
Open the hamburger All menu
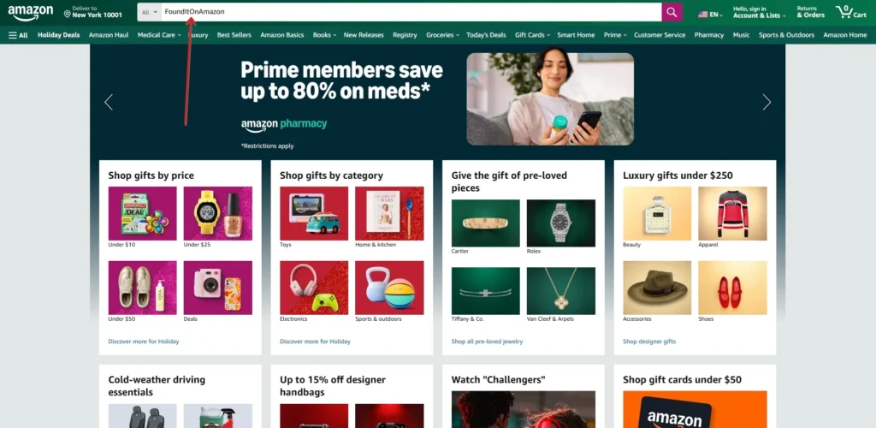(18, 34)
